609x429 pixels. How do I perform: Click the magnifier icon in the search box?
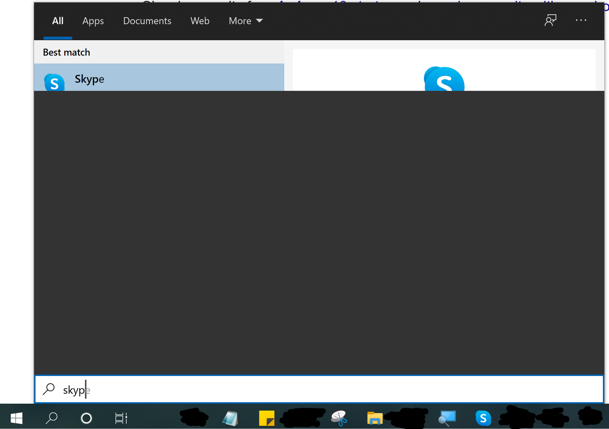(x=49, y=389)
